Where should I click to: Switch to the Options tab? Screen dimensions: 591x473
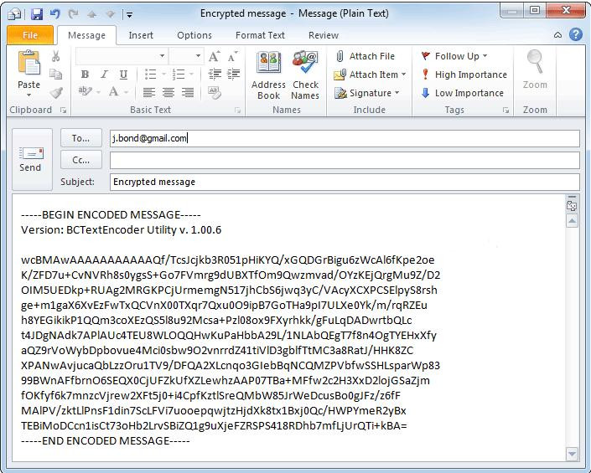pyautogui.click(x=194, y=35)
